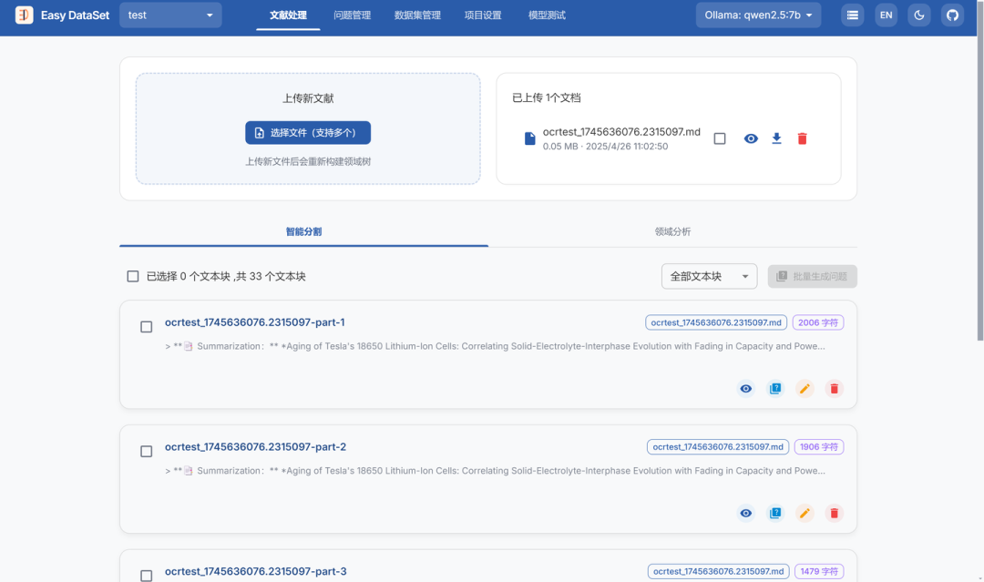Screen dimensions: 984x582
Task: Click the 选择文件（支持多个）button
Action: point(308,133)
